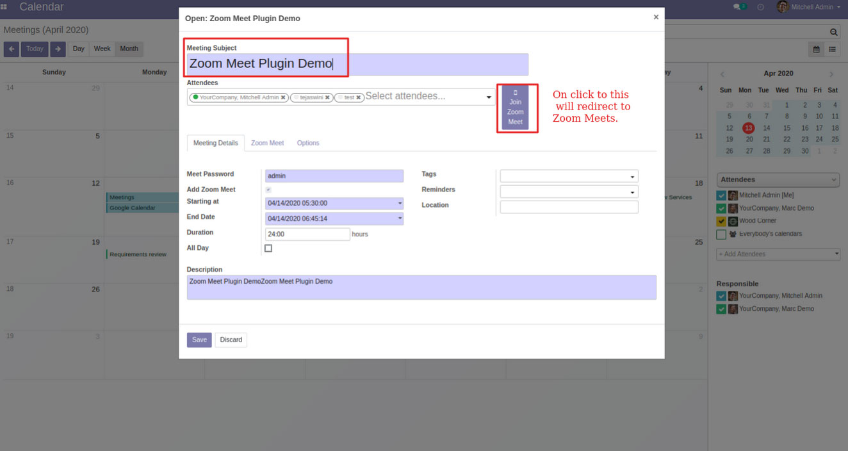Click Wood Corner logo in Attendees list
Image resolution: width=848 pixels, height=451 pixels.
tap(733, 221)
